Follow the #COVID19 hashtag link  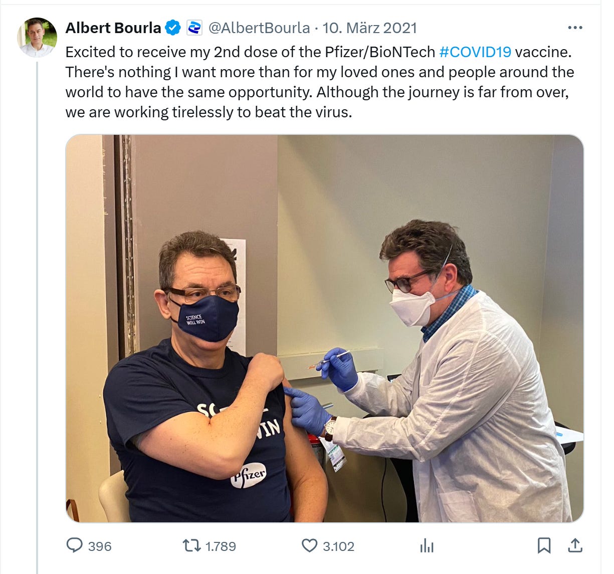(475, 52)
